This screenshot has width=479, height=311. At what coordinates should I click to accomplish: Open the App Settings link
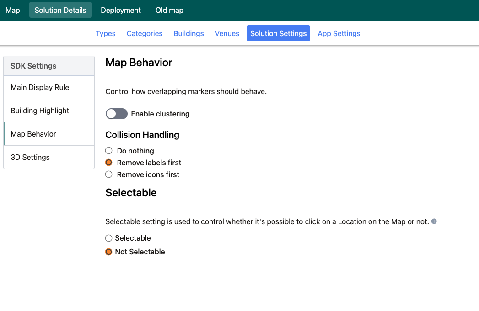coord(339,33)
